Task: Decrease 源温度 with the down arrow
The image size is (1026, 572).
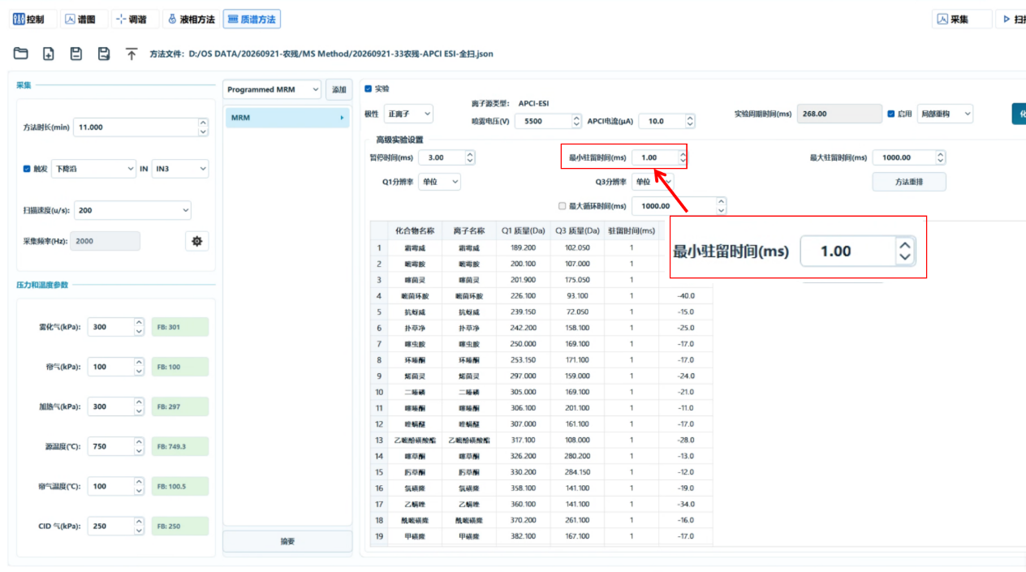Action: pos(139,450)
